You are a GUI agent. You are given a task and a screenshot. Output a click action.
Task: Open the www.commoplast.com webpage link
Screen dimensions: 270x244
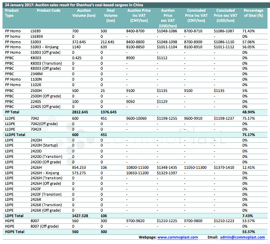pos(177,238)
